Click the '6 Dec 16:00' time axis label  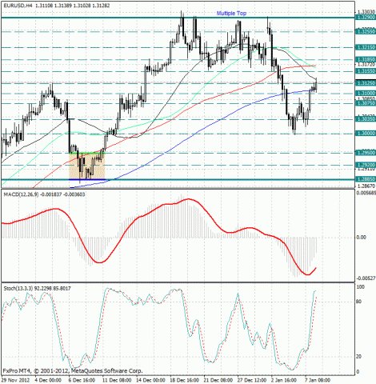coord(82,380)
